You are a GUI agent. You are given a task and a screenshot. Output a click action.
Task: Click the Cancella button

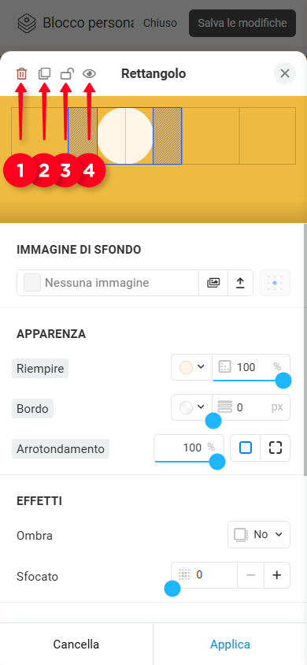coord(76,645)
